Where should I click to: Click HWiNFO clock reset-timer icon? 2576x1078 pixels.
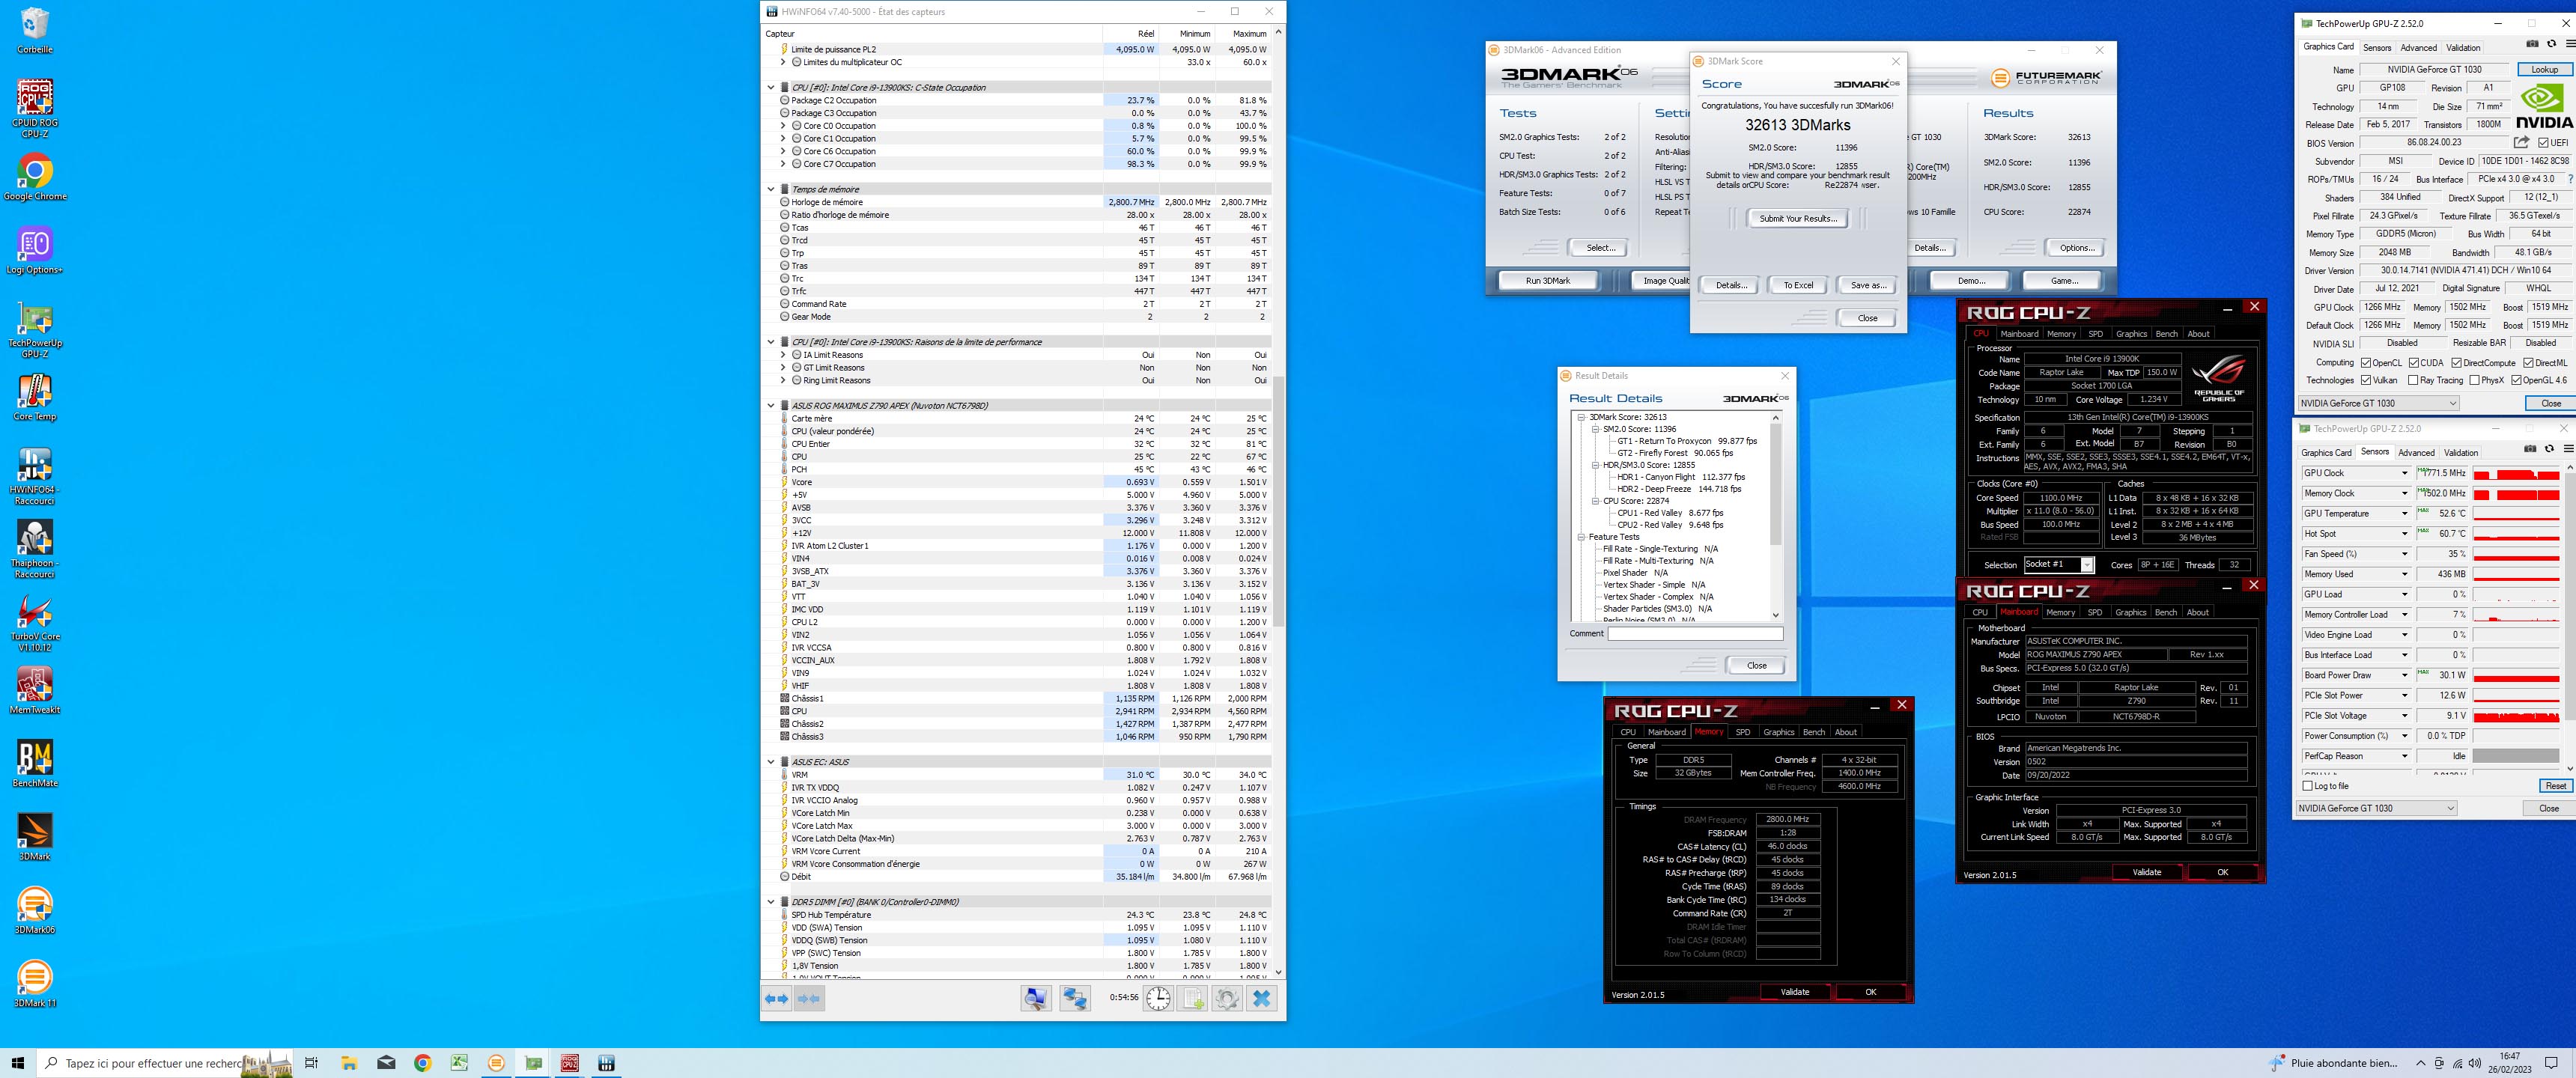[x=1158, y=998]
